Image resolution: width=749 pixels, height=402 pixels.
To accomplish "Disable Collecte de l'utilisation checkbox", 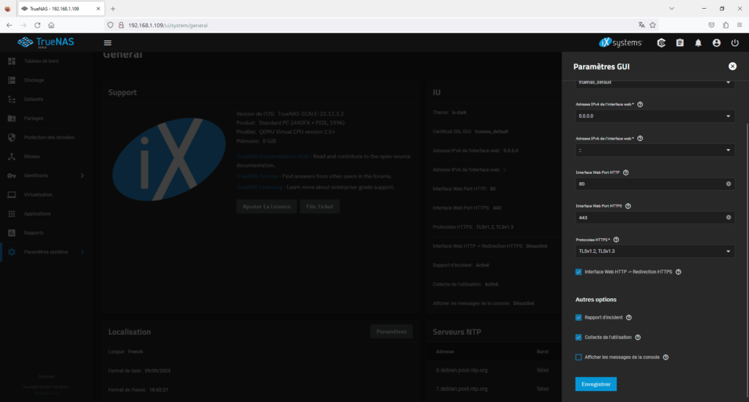I will pyautogui.click(x=579, y=338).
